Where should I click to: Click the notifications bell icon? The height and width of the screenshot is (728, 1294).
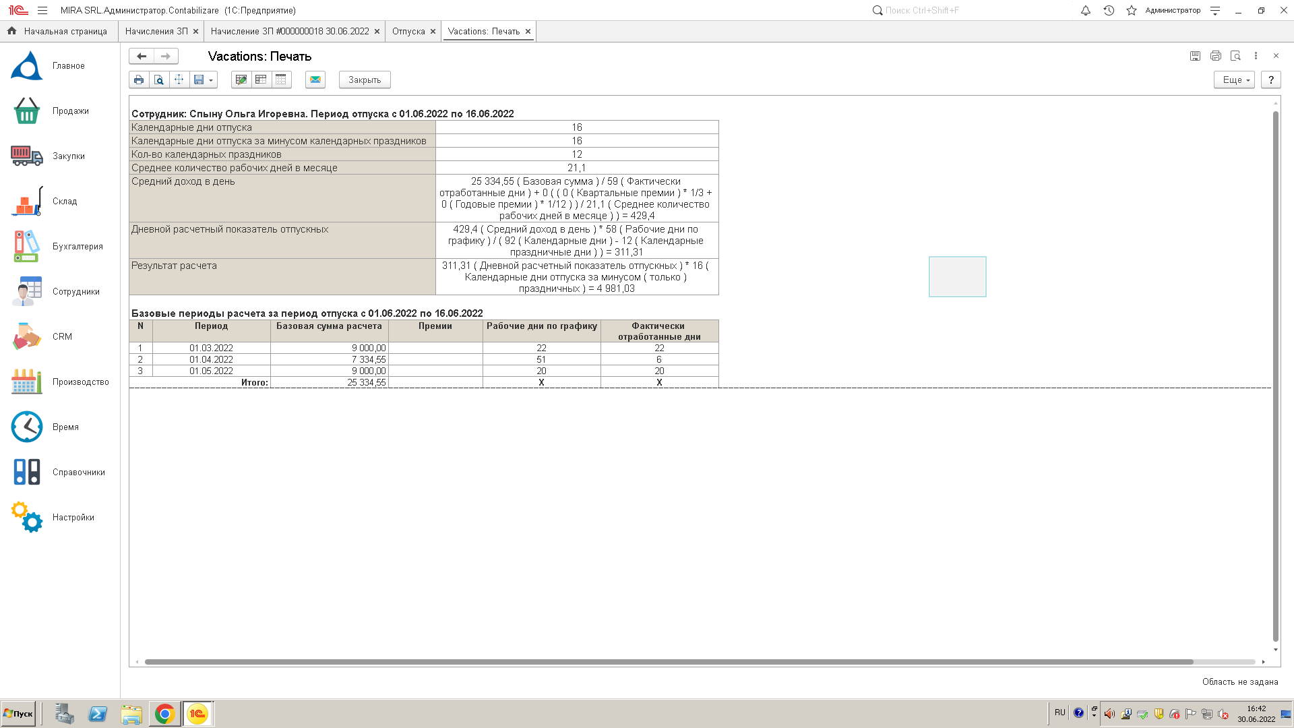[1085, 11]
